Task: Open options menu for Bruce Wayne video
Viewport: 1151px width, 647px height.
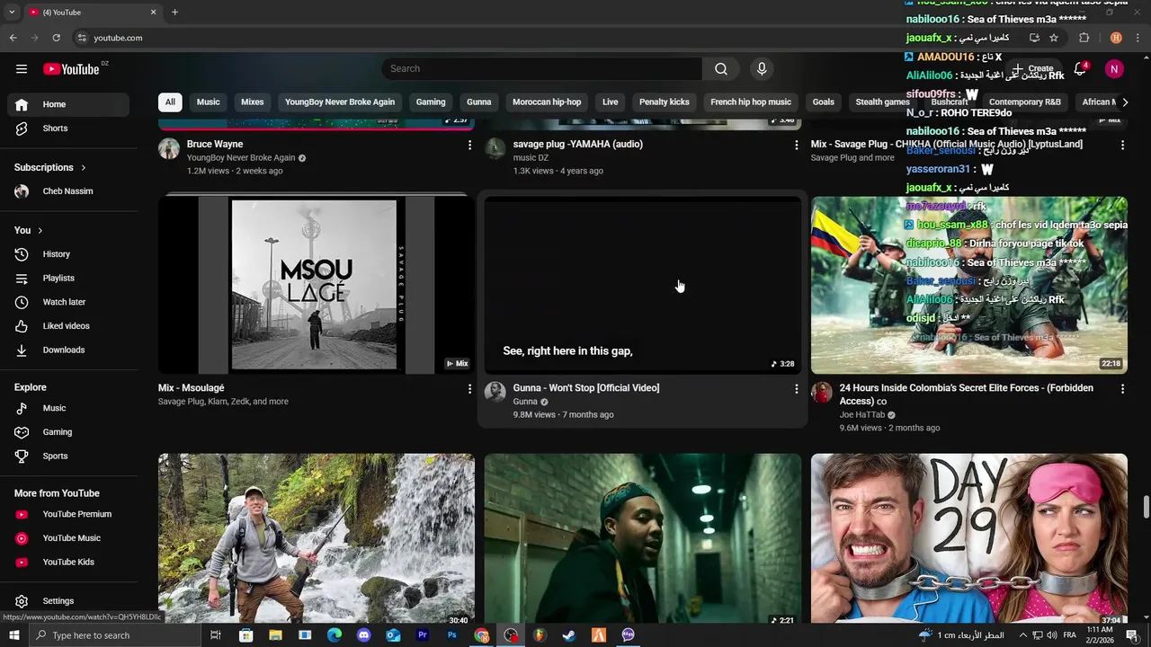Action: [469, 145]
